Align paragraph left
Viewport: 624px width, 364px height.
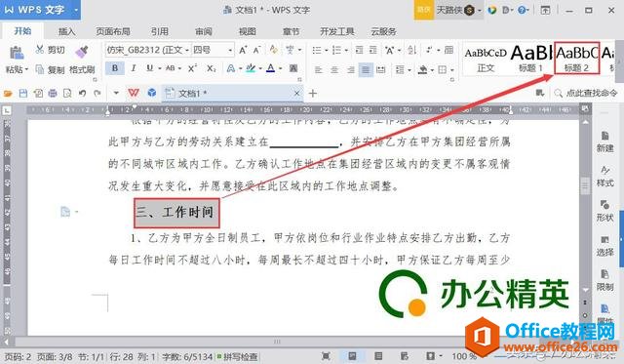pyautogui.click(x=319, y=70)
